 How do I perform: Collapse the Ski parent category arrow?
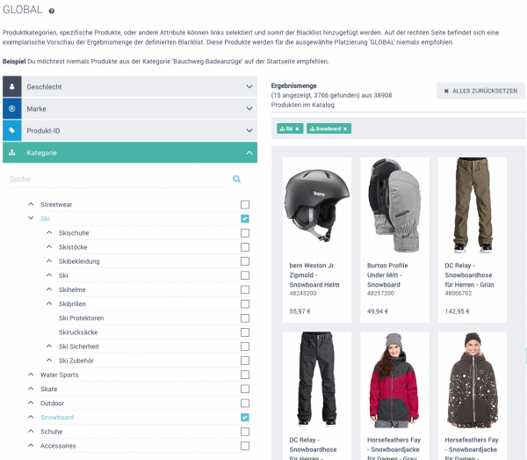click(x=31, y=218)
